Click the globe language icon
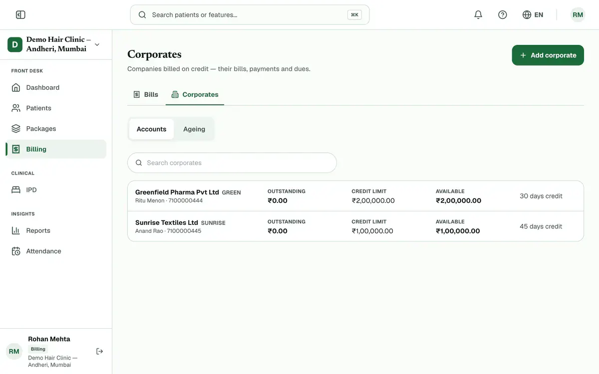Viewport: 599px width, 374px height. [527, 15]
